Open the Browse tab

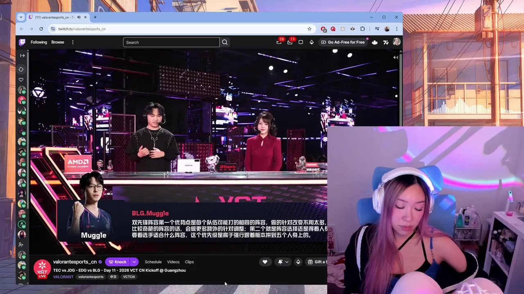click(x=58, y=42)
